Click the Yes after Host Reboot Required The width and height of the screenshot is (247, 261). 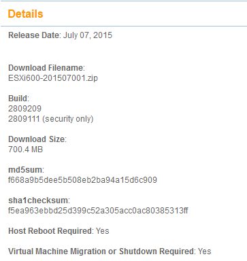click(x=102, y=231)
